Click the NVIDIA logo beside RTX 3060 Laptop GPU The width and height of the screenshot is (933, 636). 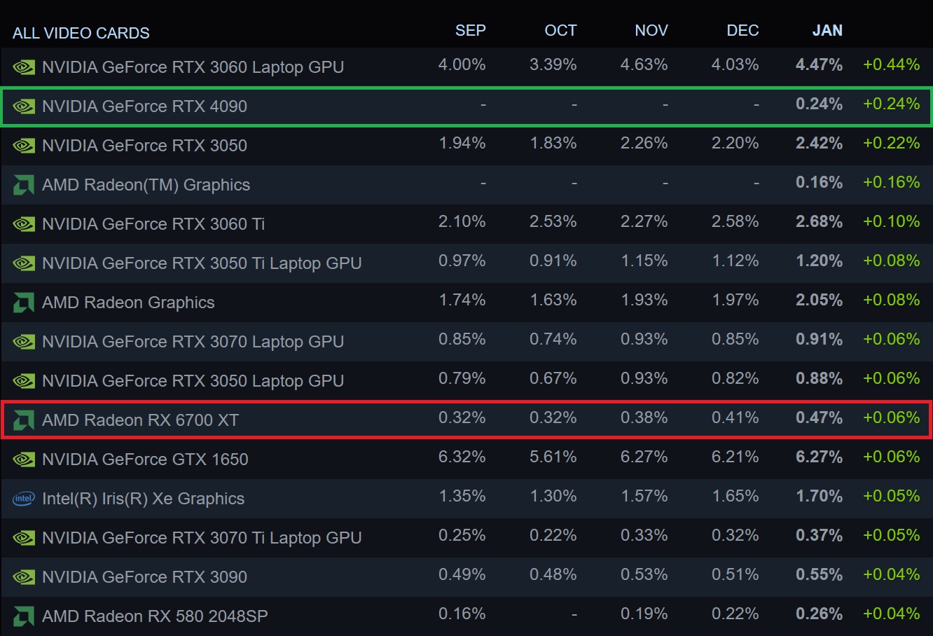pos(24,67)
